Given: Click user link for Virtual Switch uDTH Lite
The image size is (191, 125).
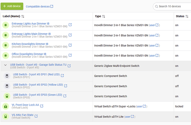Looking at the screenshot, I should pos(130,117).
